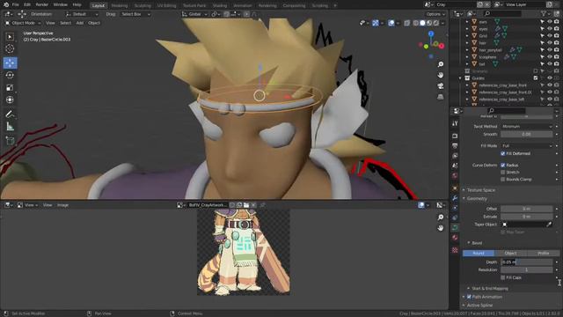Open the Output properties tab
Image resolution: width=563 pixels, height=317 pixels.
coord(455,146)
